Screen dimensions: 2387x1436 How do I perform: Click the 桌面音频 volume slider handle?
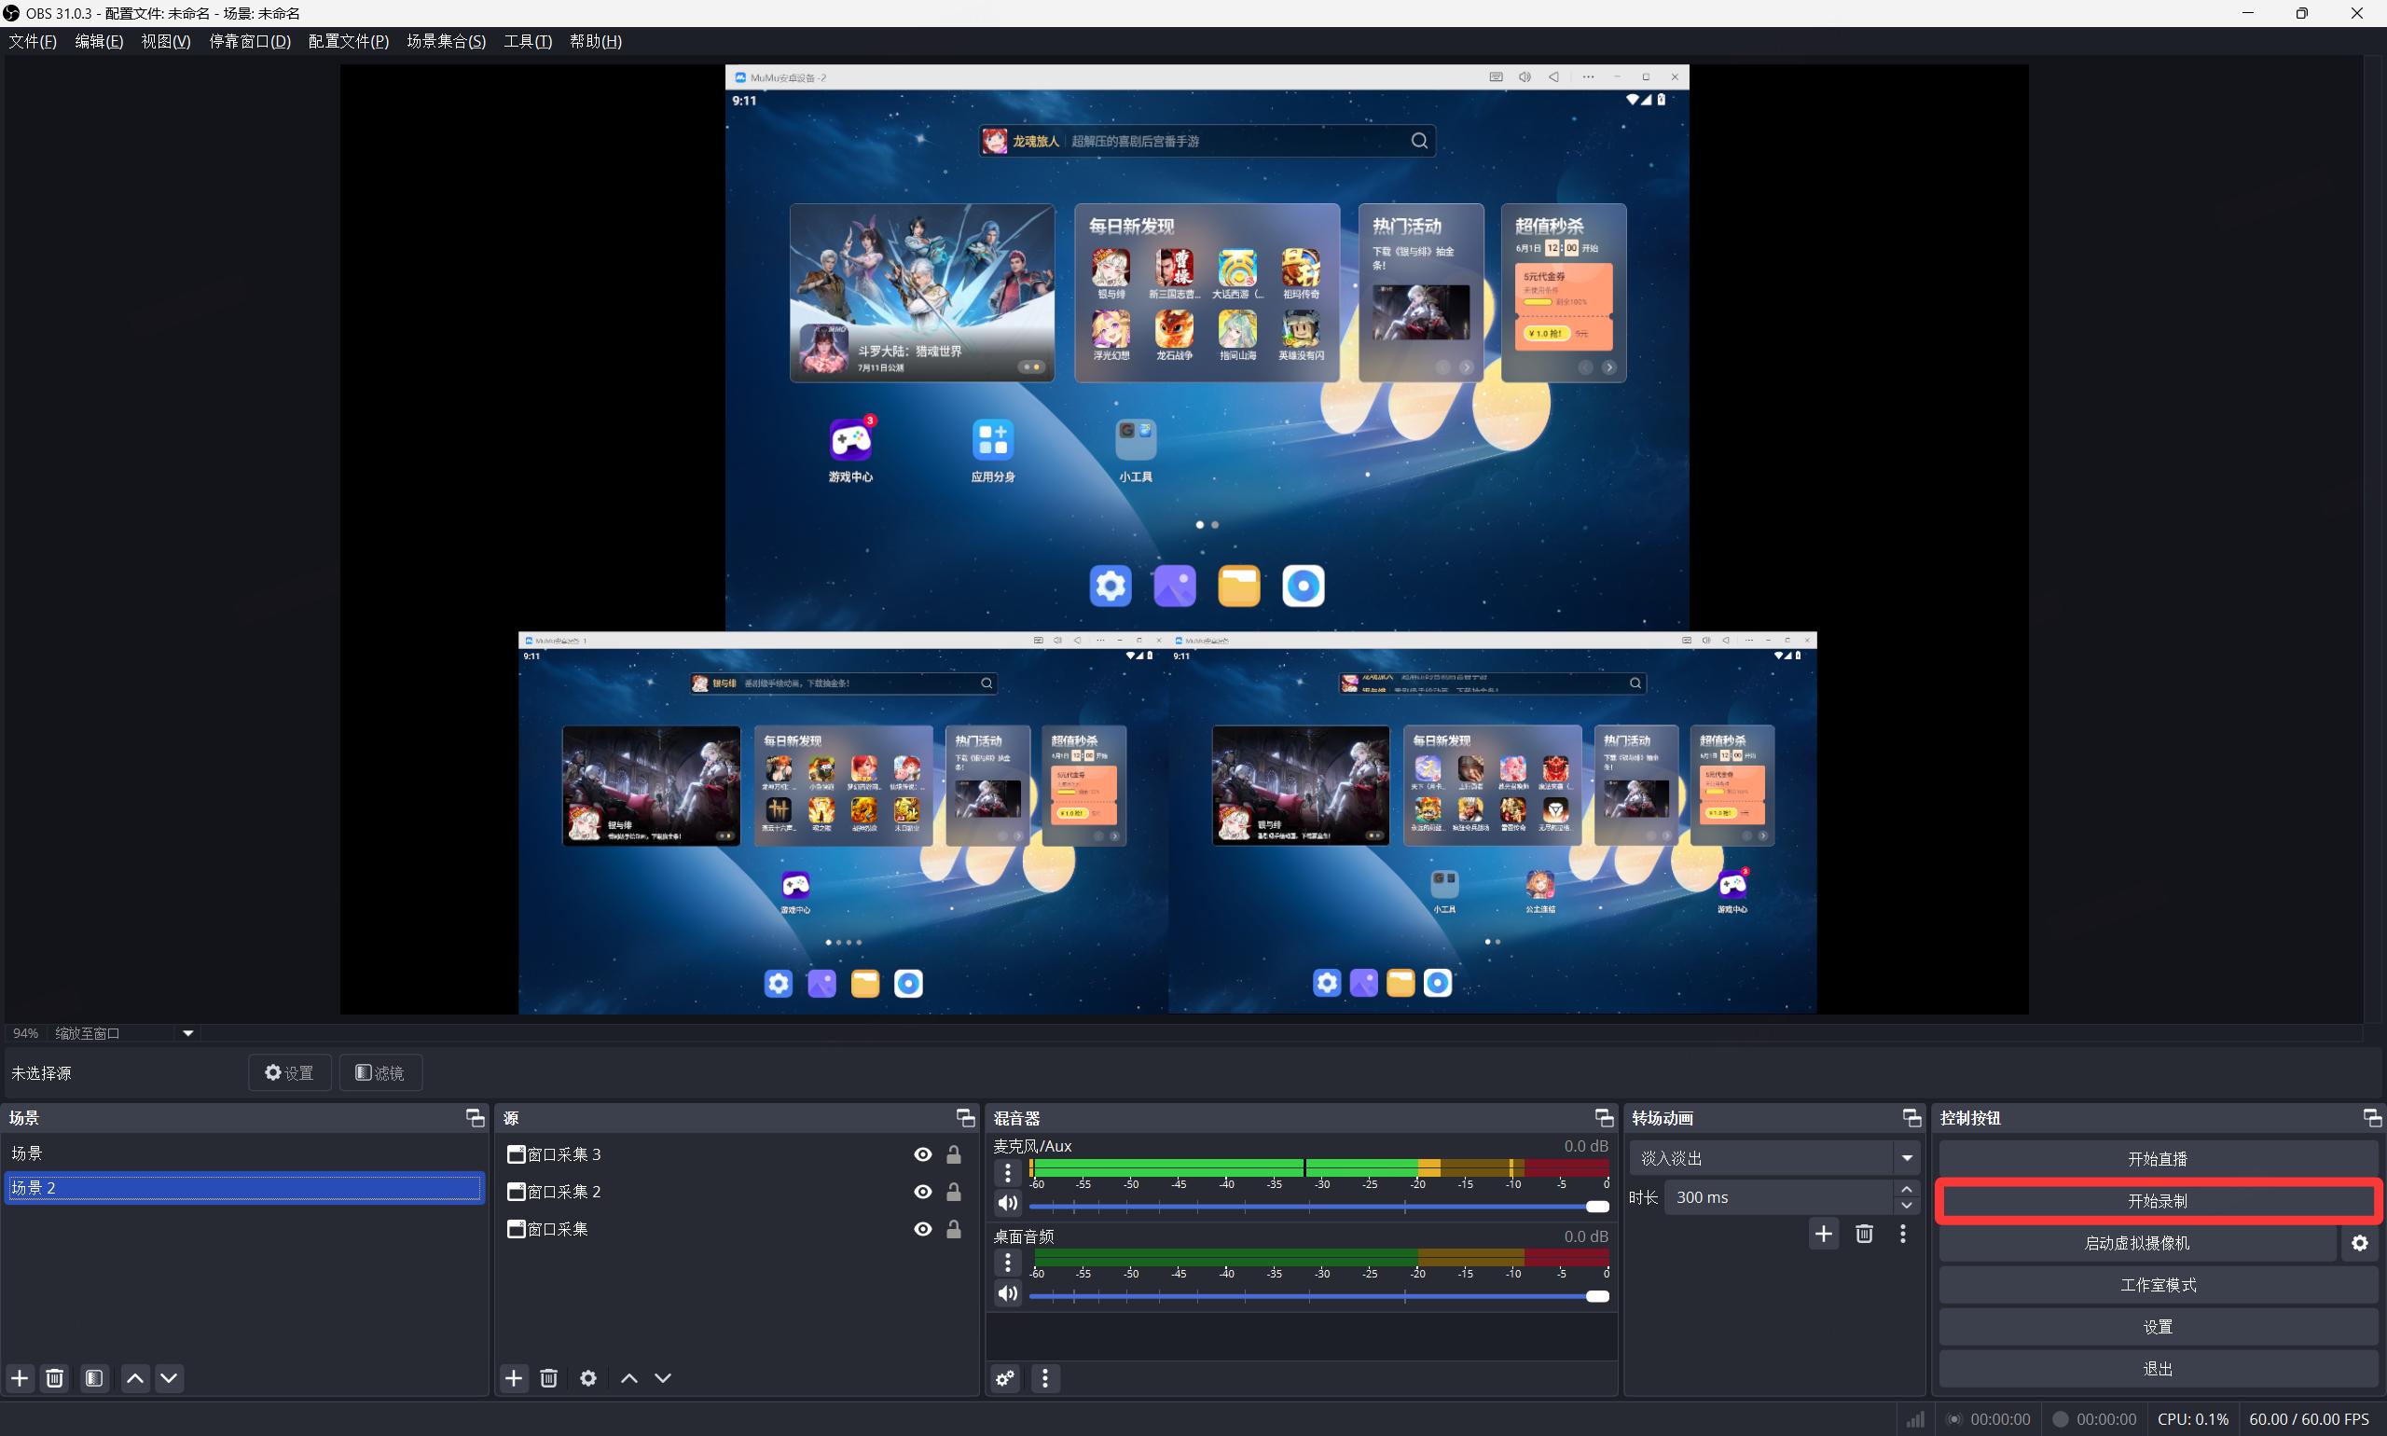1597,1297
